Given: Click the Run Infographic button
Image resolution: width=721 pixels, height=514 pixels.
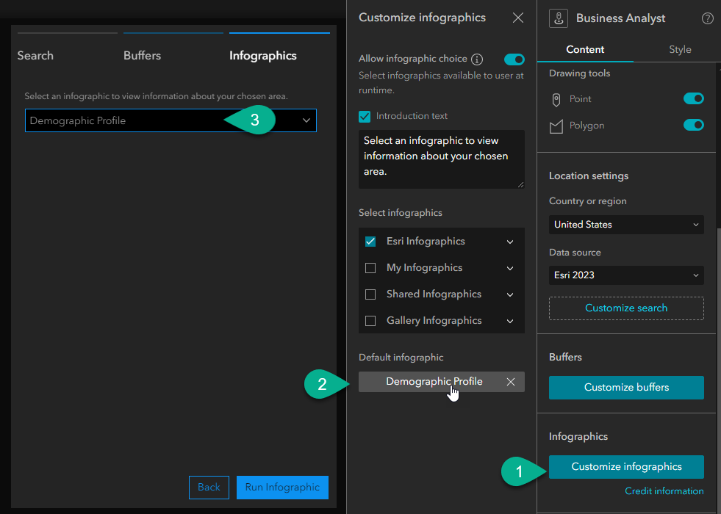Looking at the screenshot, I should click(282, 487).
